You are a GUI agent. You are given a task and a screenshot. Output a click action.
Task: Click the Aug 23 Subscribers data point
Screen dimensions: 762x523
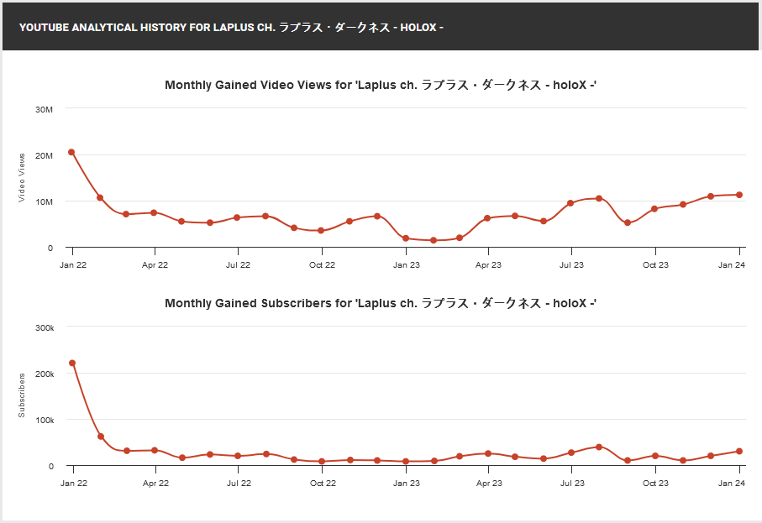tap(599, 447)
